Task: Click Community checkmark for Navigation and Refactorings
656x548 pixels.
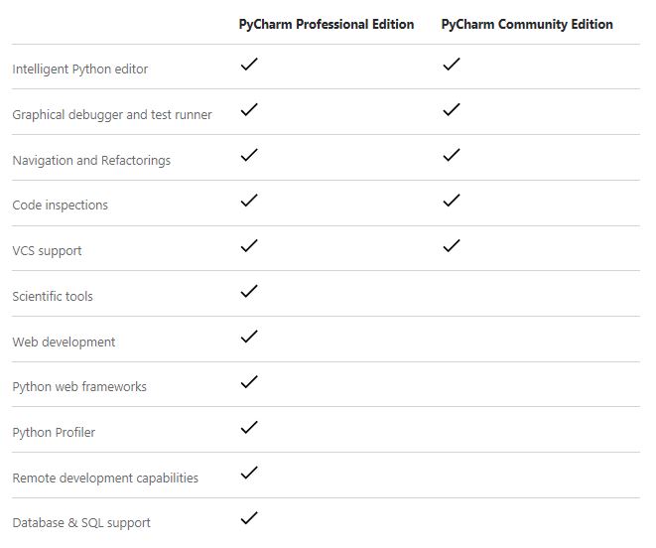Action: click(452, 155)
